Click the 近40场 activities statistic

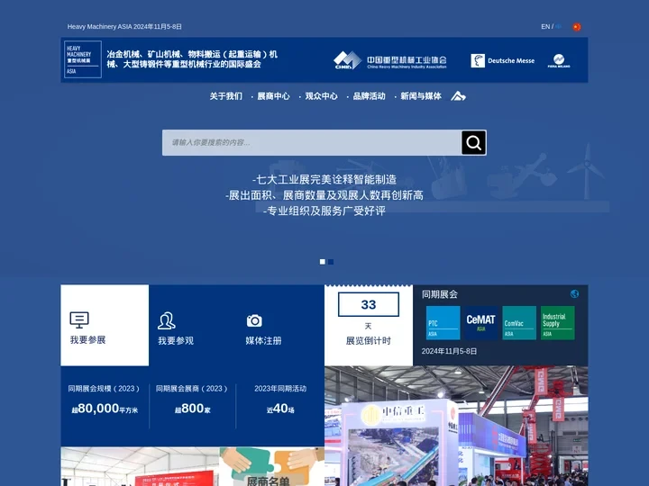[x=280, y=409]
